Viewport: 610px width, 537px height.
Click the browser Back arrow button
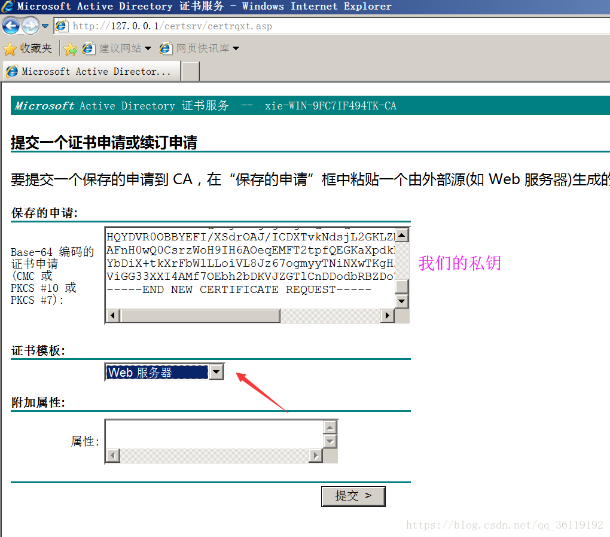click(11, 26)
